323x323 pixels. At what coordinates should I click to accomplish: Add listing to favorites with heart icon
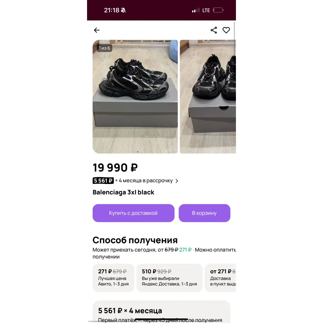click(x=226, y=30)
